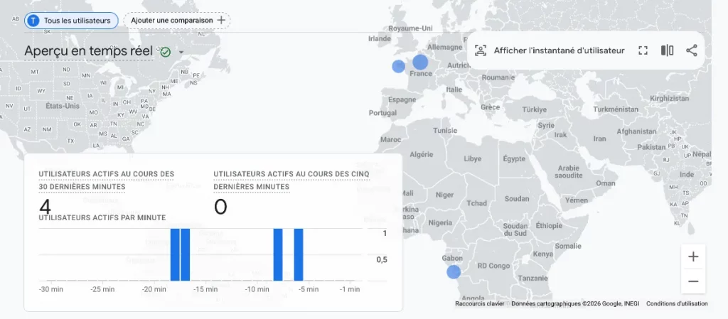The height and width of the screenshot is (319, 728).
Task: Enter fullscreen map view
Action: point(643,50)
